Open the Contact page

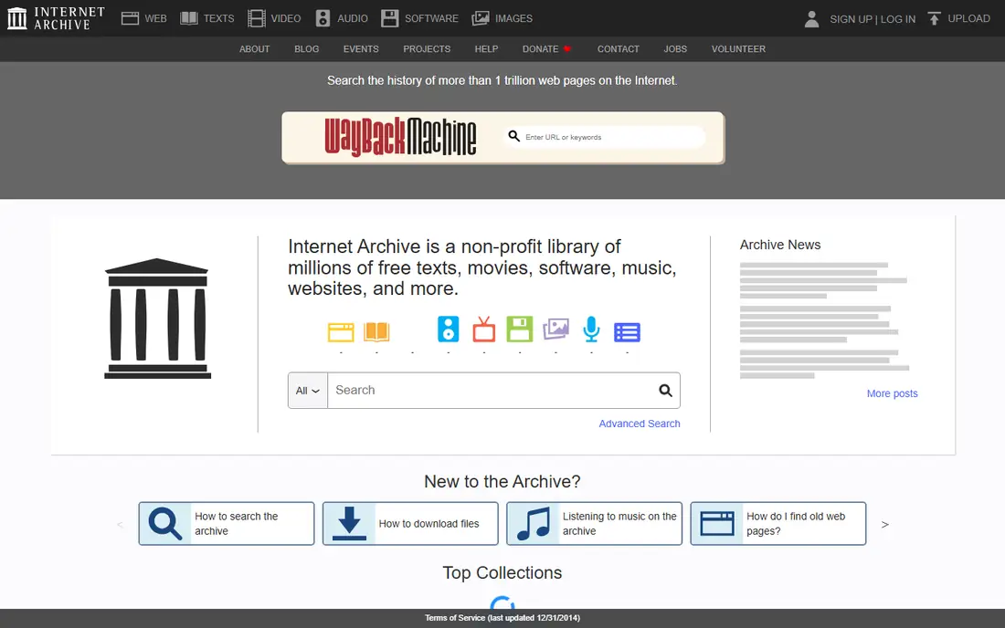619,49
